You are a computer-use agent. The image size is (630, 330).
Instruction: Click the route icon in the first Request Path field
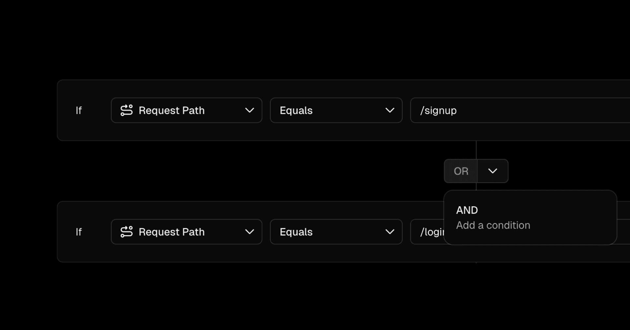[x=126, y=110]
